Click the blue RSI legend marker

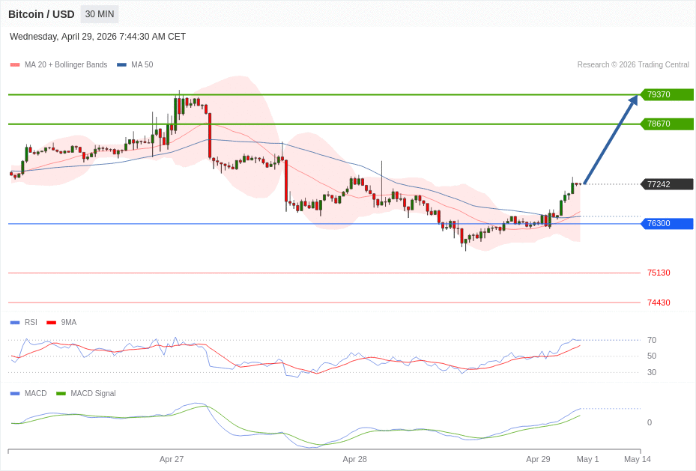pos(15,323)
